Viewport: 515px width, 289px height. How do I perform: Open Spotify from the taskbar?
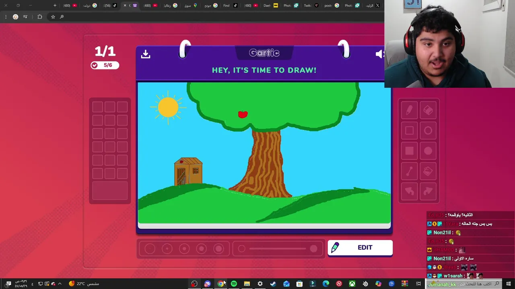tap(234, 284)
